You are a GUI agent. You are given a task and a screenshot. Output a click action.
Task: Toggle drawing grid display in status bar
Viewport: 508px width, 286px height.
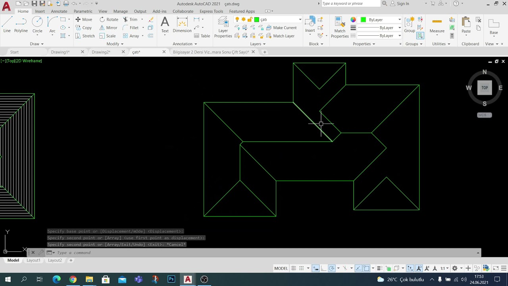click(293, 268)
